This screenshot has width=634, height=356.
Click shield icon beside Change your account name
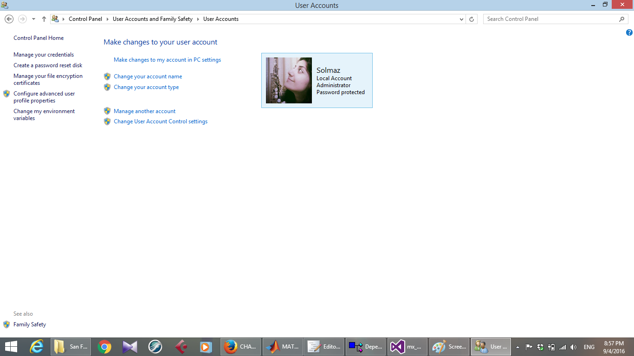pyautogui.click(x=107, y=76)
